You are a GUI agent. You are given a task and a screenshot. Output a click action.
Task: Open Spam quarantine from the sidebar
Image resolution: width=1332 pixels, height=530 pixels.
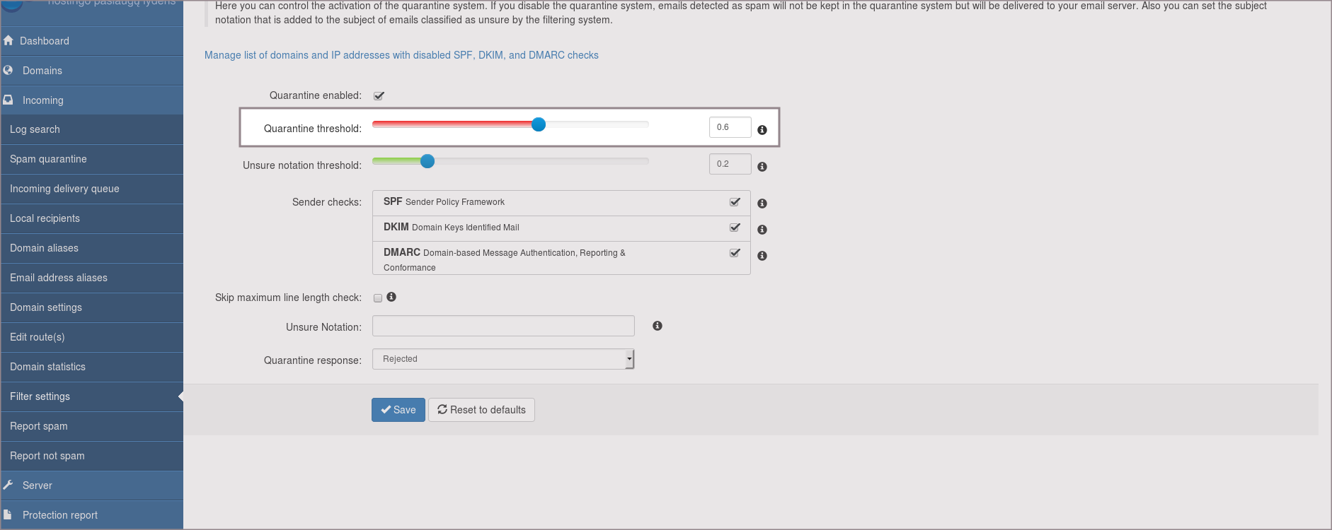click(x=48, y=159)
